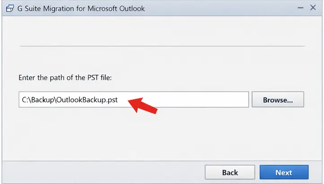The width and height of the screenshot is (324, 184).
Task: Proceed with the blue Next button
Action: [x=284, y=172]
